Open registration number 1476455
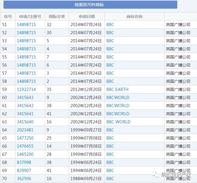 point(25,146)
